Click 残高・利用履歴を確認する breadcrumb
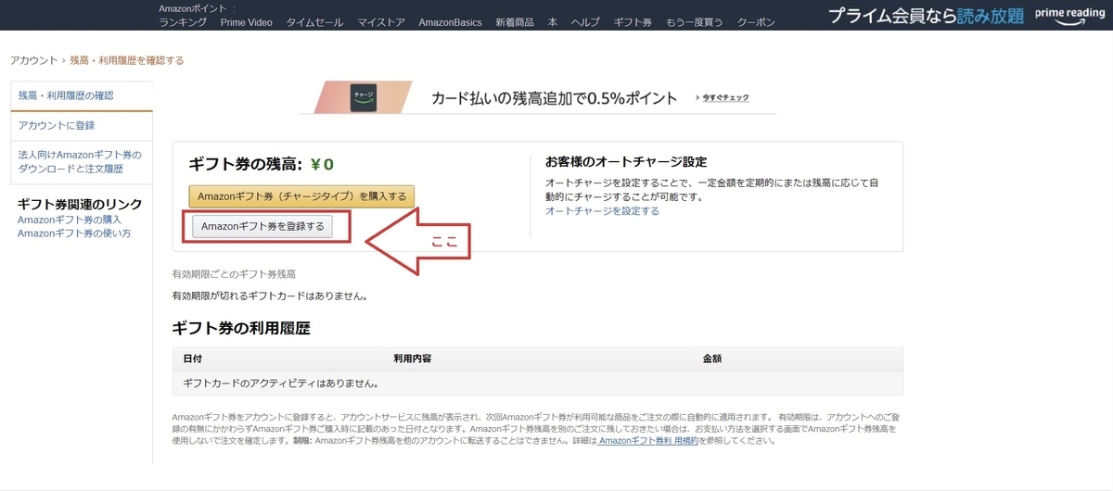Viewport: 1113px width, 491px height. [x=127, y=60]
